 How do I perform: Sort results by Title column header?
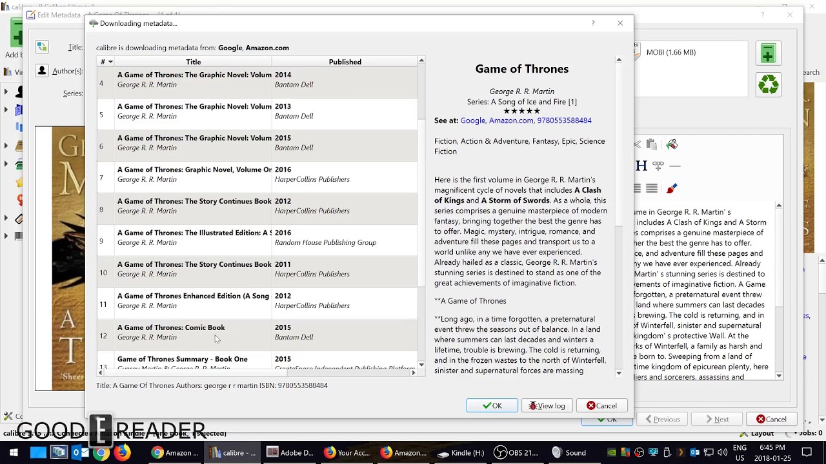coord(194,62)
